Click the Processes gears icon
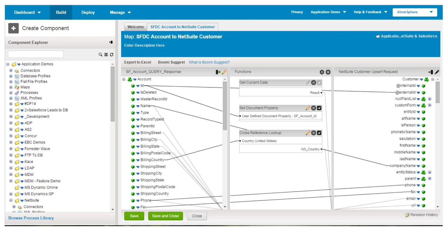 pos(17,93)
